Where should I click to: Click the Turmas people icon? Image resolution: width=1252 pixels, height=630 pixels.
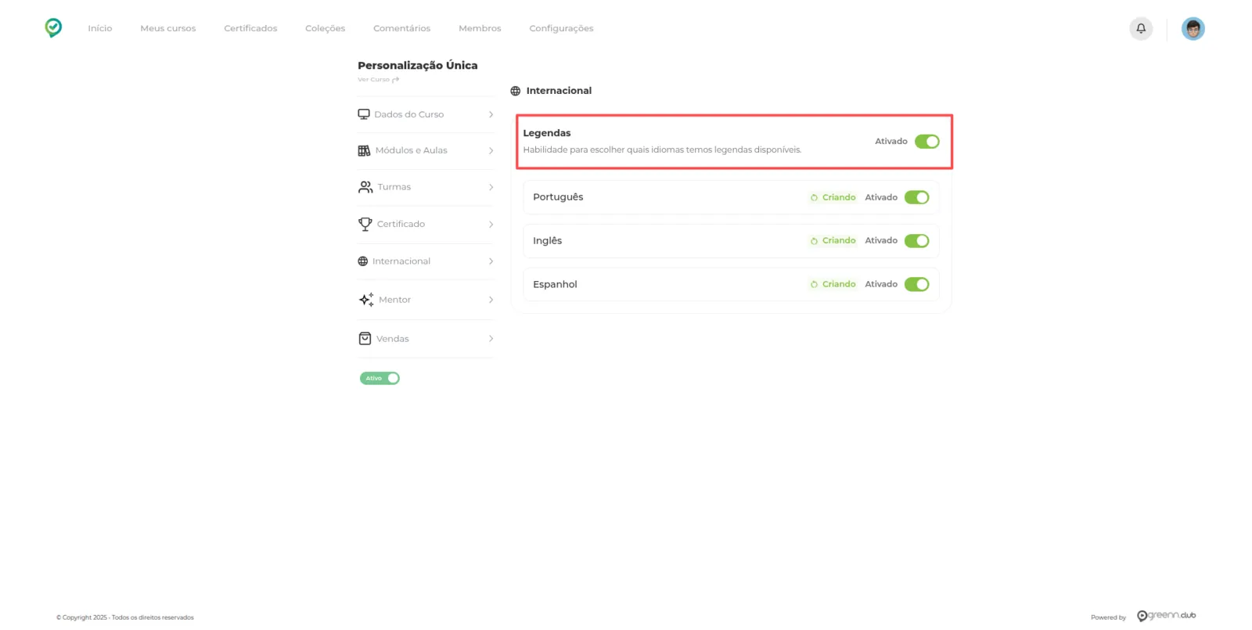point(365,187)
